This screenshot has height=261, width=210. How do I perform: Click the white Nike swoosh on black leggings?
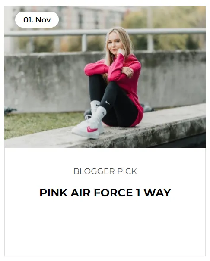pos(108,103)
